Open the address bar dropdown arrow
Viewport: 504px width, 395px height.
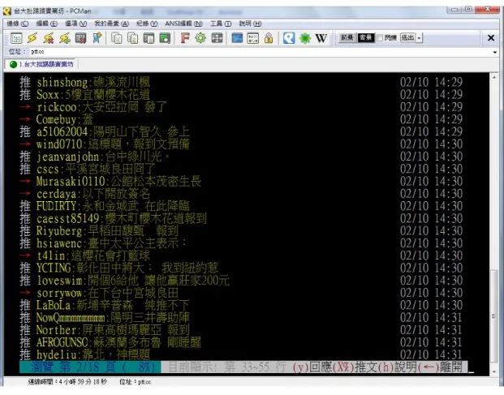pyautogui.click(x=495, y=53)
